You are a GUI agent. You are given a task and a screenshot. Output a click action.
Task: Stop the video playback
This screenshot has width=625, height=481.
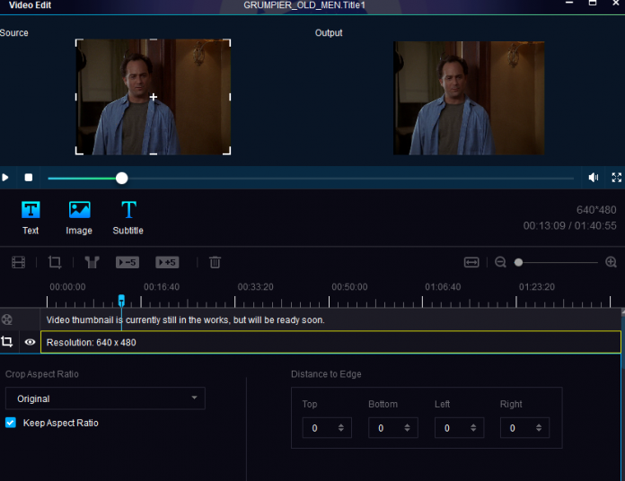[x=29, y=177]
